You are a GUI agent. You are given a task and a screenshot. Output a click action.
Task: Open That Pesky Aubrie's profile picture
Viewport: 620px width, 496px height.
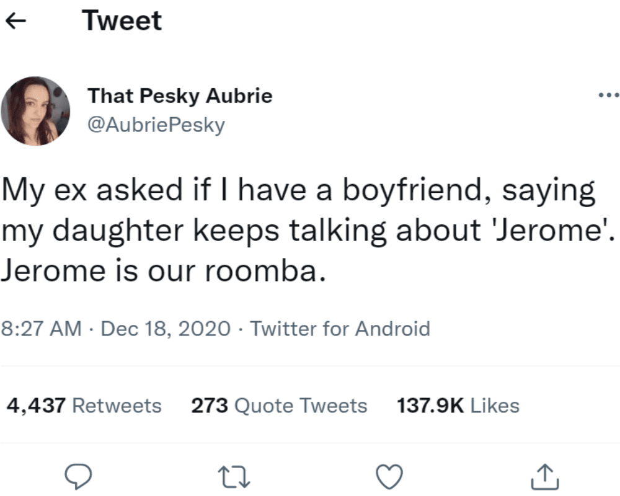tap(35, 111)
